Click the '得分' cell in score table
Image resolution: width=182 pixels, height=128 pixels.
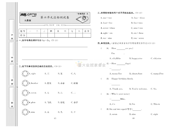[x=23, y=35]
